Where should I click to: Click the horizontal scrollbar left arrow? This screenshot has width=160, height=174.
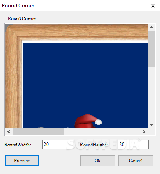pos(9,132)
